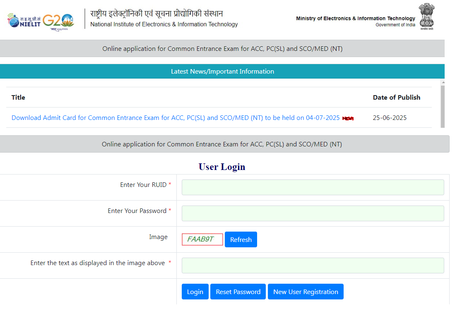Click the Login button
The height and width of the screenshot is (311, 467).
pyautogui.click(x=195, y=292)
